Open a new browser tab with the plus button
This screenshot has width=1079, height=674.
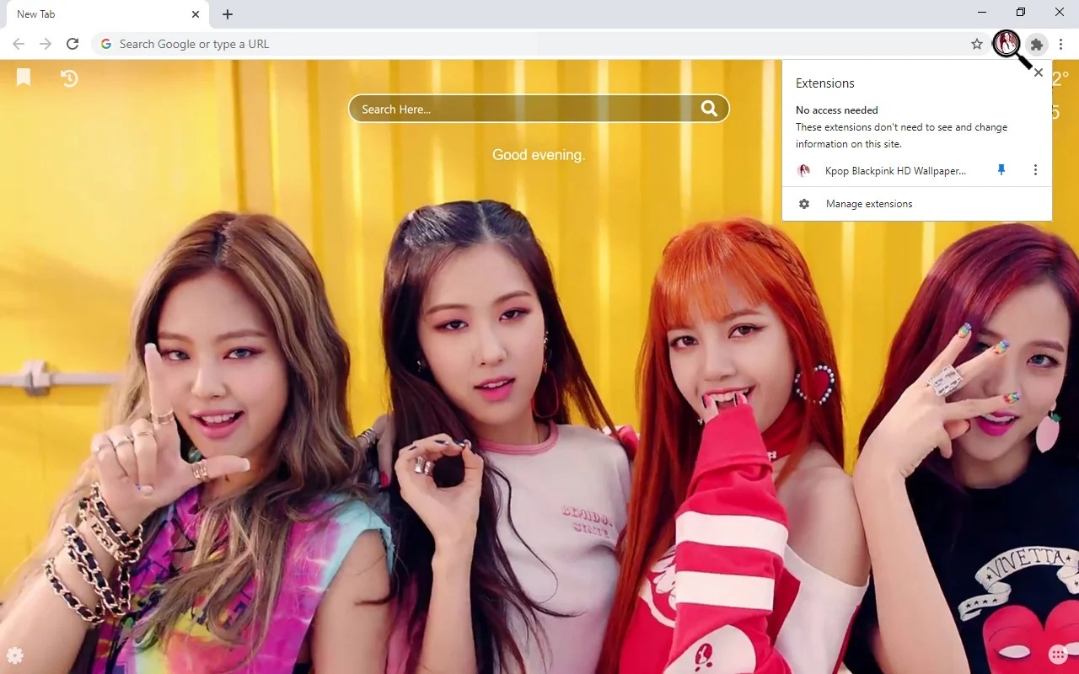(227, 13)
